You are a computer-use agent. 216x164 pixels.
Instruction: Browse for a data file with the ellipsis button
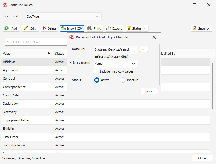pos(144,49)
